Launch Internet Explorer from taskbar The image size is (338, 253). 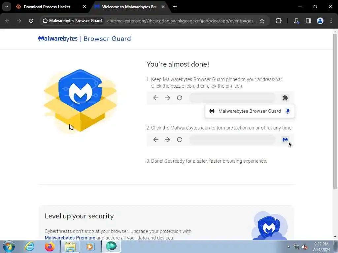pos(29,246)
